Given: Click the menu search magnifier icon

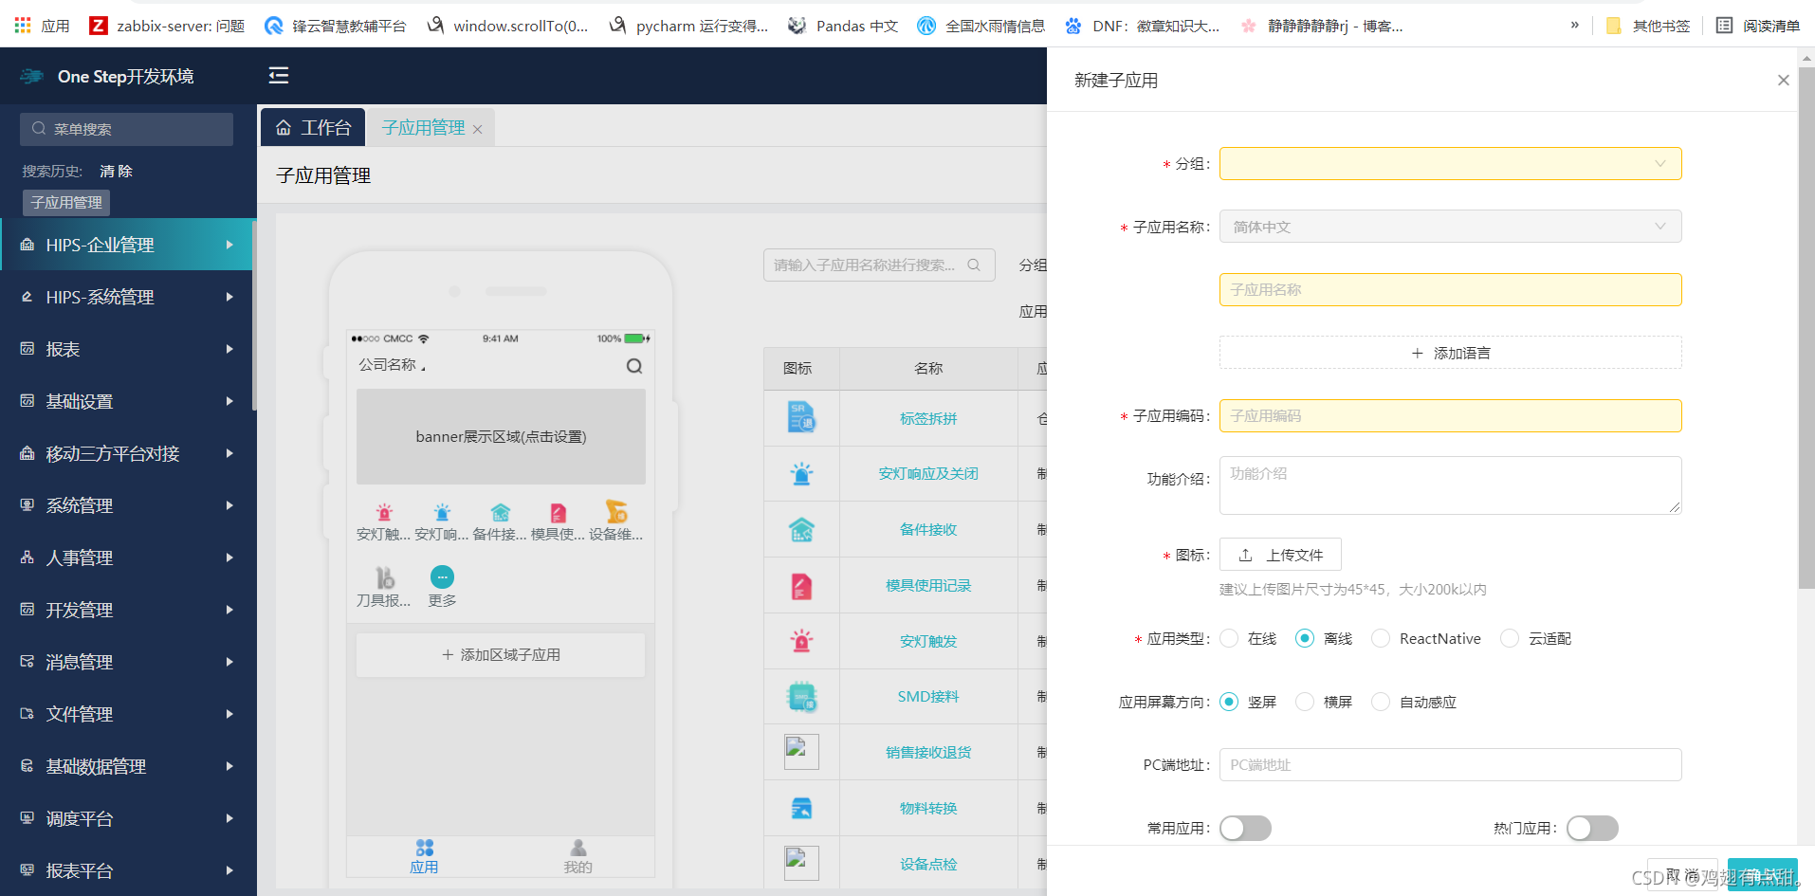Looking at the screenshot, I should coord(39,129).
